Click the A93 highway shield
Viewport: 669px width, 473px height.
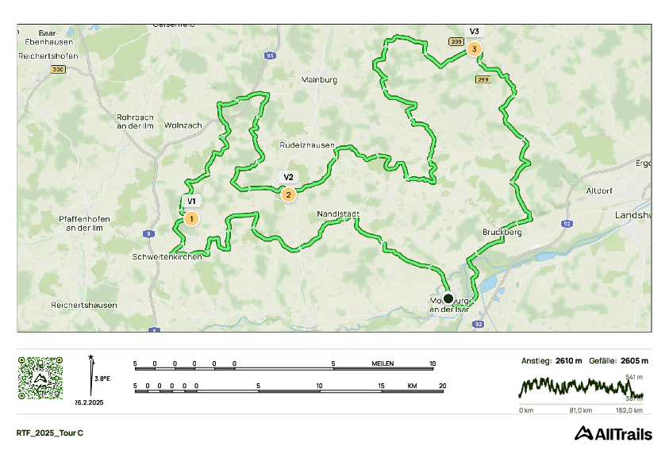click(270, 56)
